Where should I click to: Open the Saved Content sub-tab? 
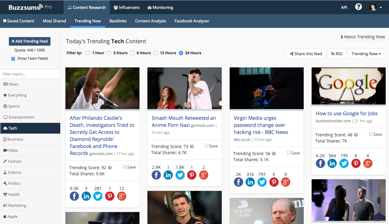point(19,21)
